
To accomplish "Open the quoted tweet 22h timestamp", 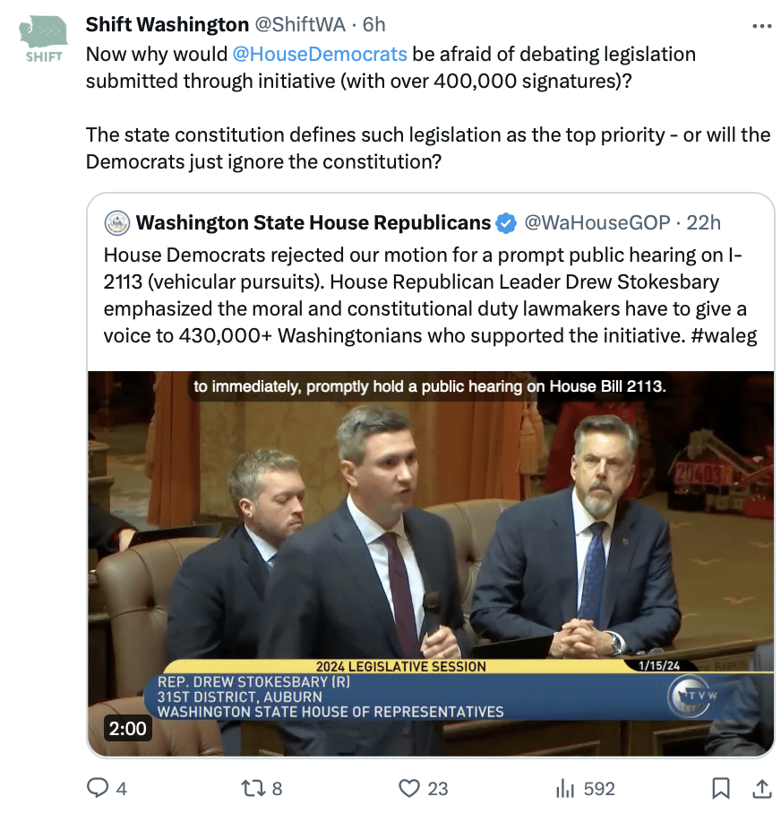I will tap(703, 222).
